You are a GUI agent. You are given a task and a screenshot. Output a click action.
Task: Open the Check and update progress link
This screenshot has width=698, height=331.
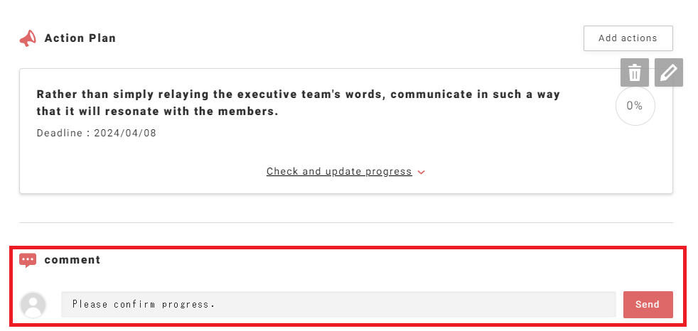(339, 171)
